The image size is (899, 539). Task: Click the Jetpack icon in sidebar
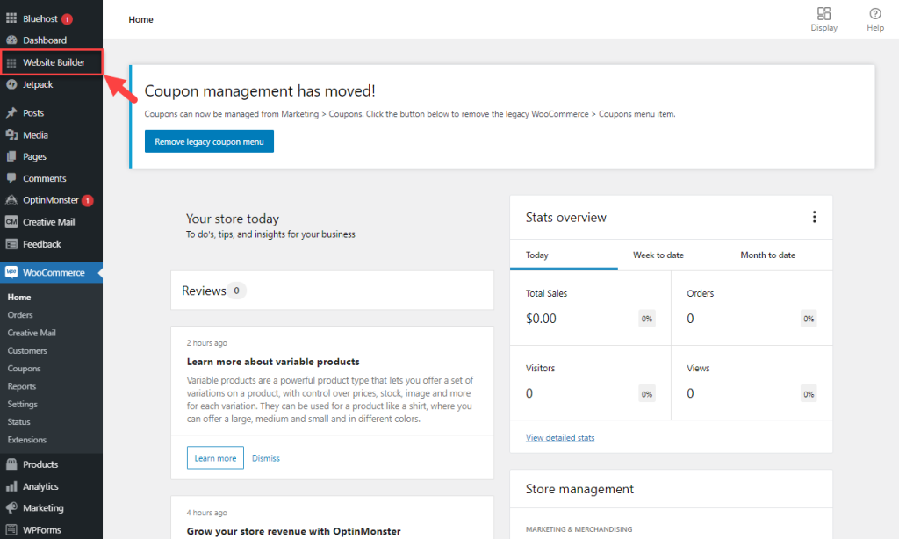click(11, 84)
